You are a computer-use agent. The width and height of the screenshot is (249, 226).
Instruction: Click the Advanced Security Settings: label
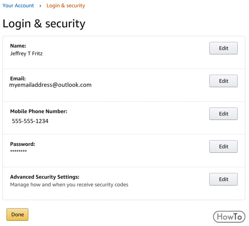[45, 177]
